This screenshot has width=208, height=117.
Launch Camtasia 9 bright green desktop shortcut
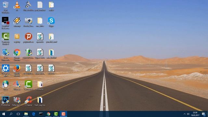(29, 84)
